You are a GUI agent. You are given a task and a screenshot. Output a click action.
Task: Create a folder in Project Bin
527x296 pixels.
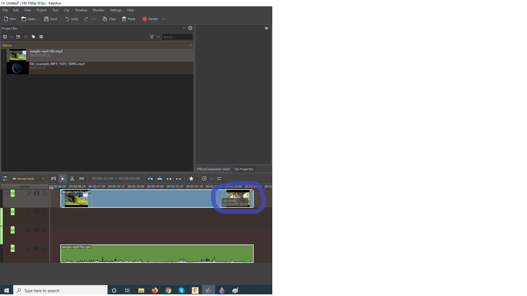click(18, 37)
